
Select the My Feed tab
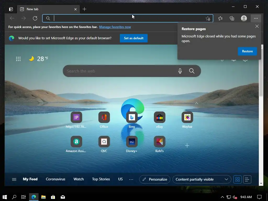pos(30,179)
